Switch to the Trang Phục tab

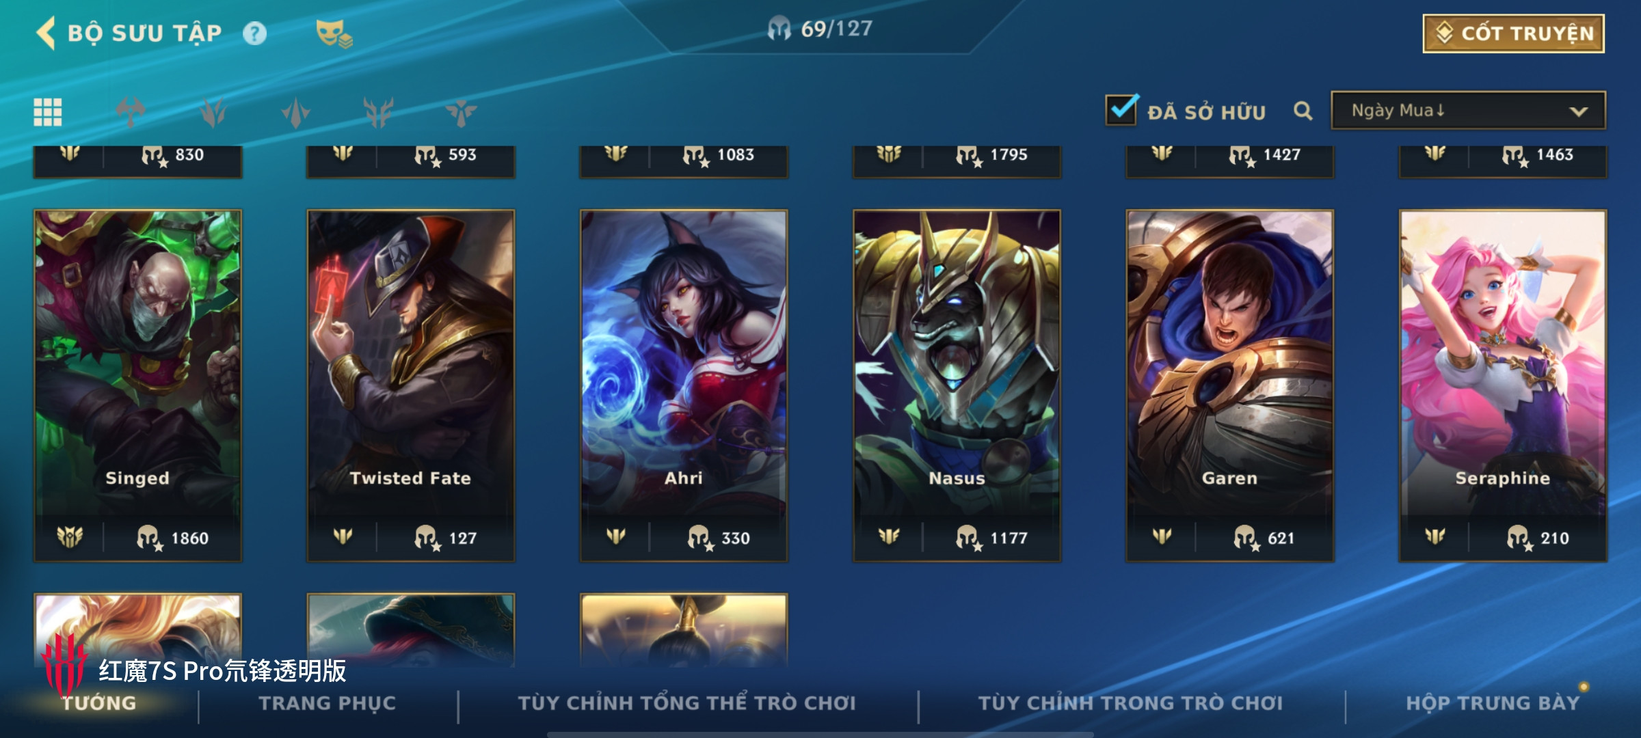[x=328, y=703]
